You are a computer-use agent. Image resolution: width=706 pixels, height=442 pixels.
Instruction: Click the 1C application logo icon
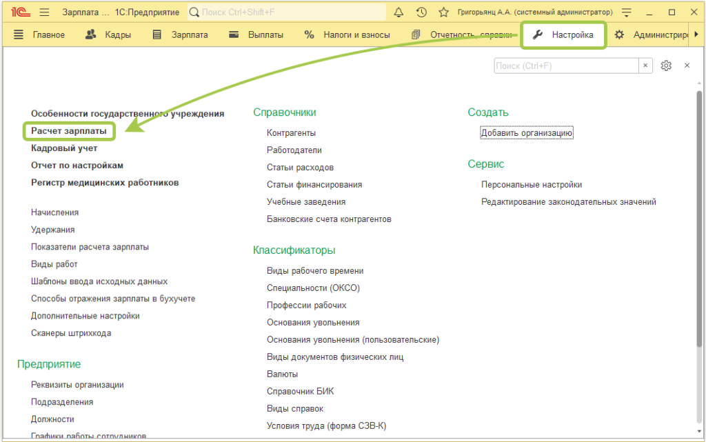[x=20, y=12]
